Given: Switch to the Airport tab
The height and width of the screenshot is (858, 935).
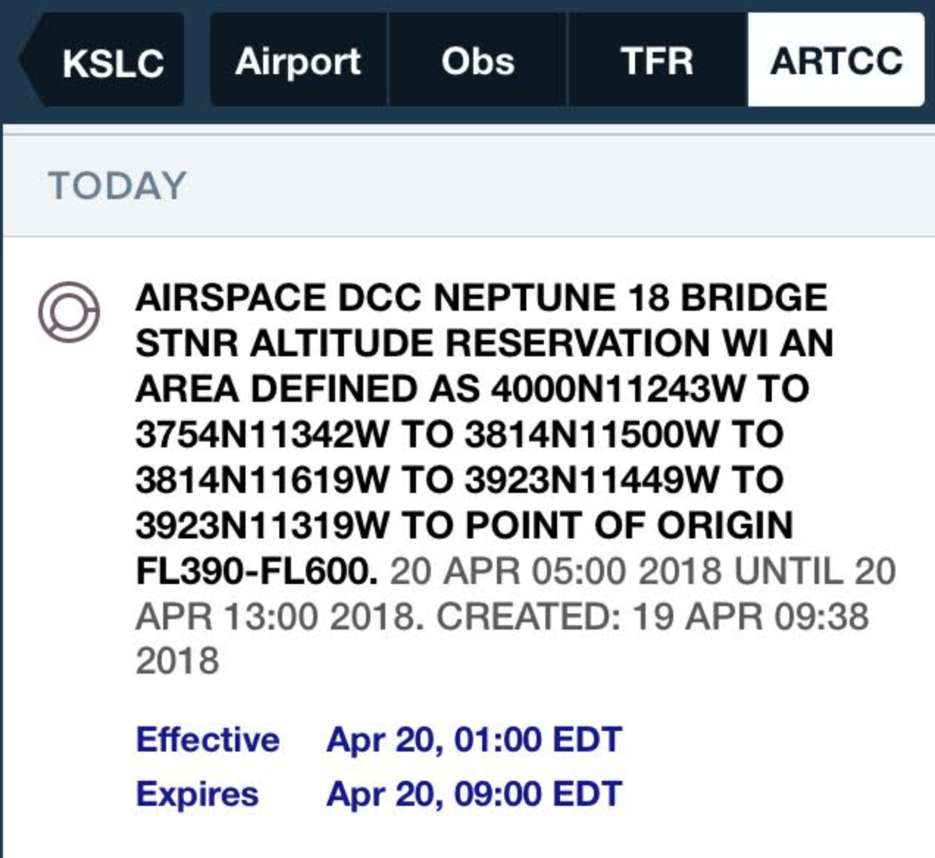Looking at the screenshot, I should [298, 62].
